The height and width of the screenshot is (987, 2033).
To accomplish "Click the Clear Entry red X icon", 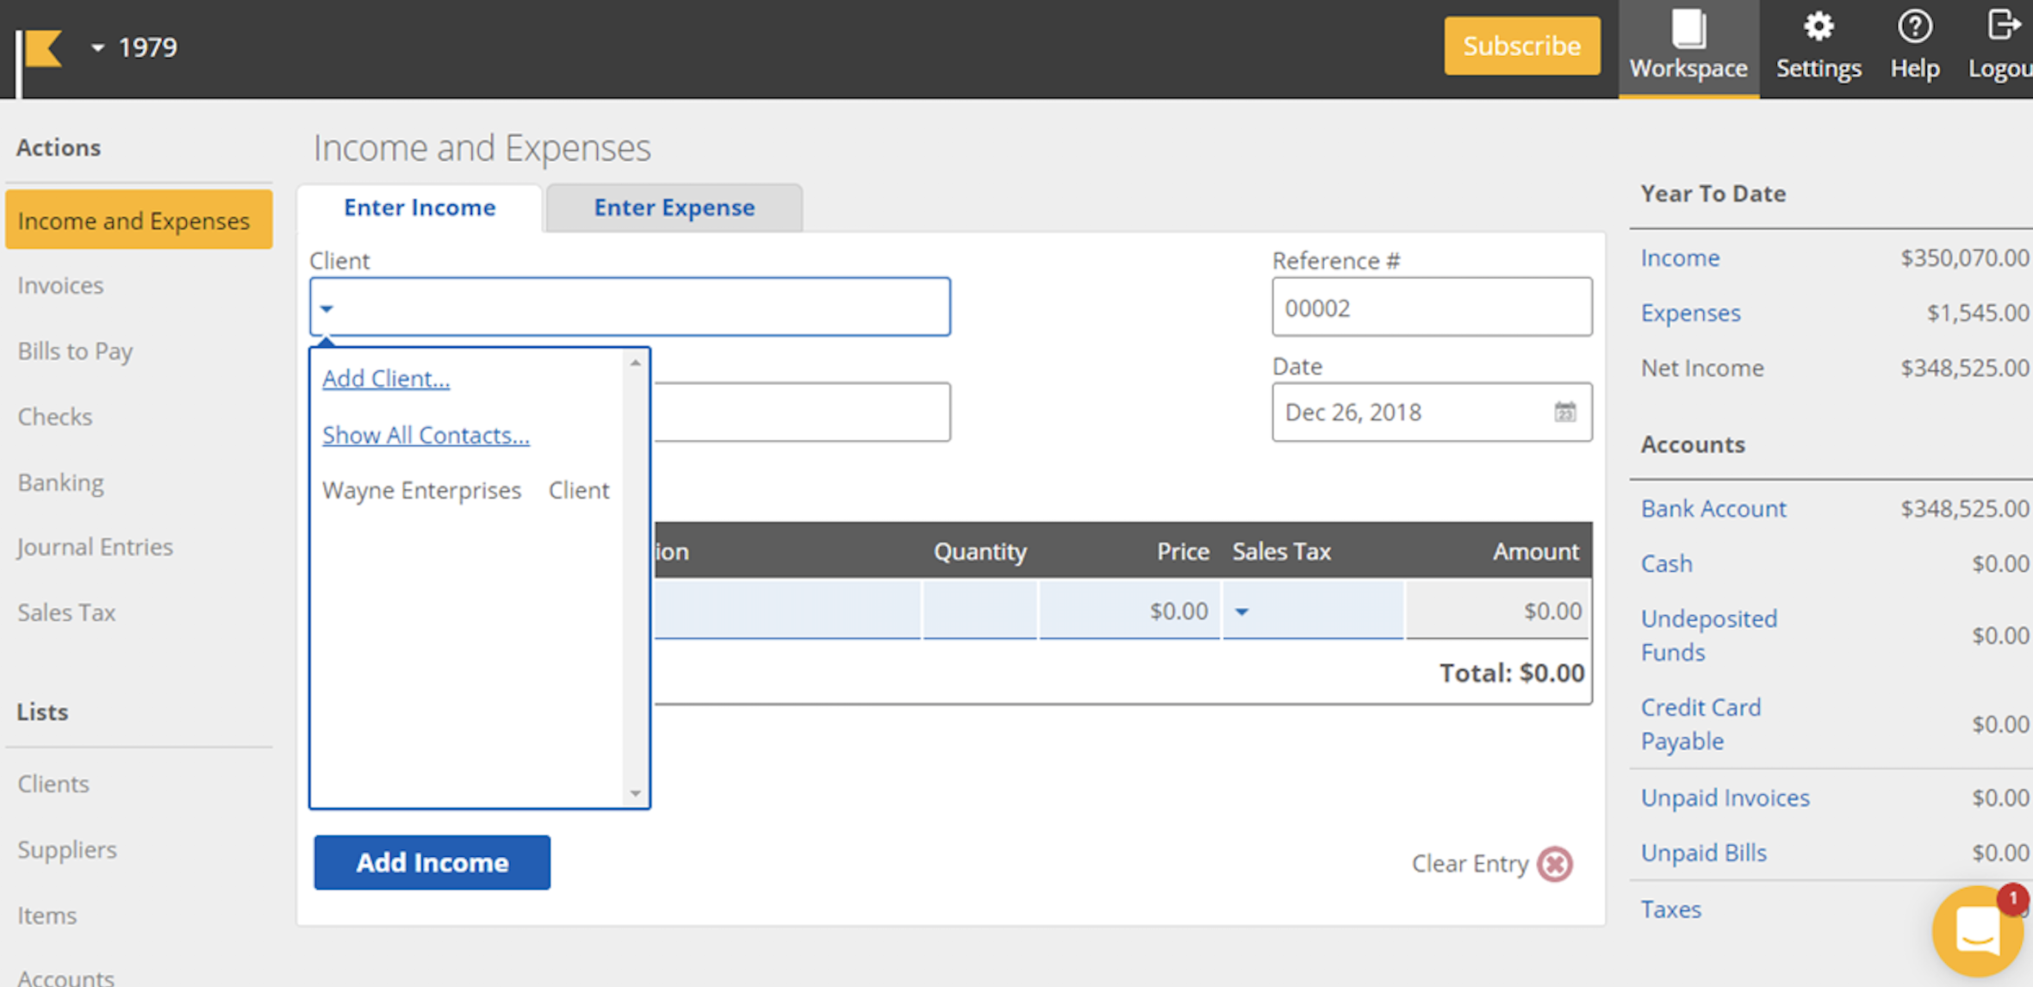I will pos(1556,864).
